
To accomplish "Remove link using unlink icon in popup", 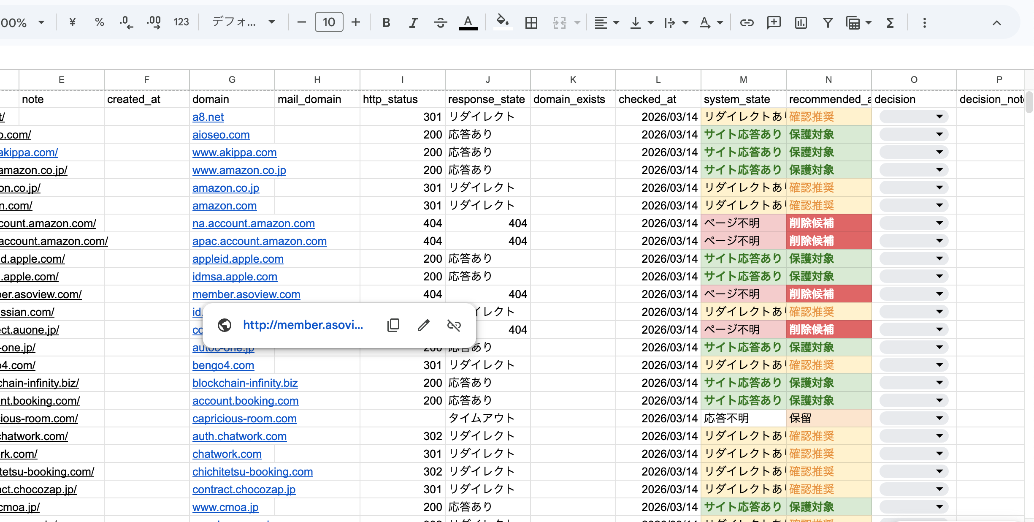I will [x=454, y=325].
